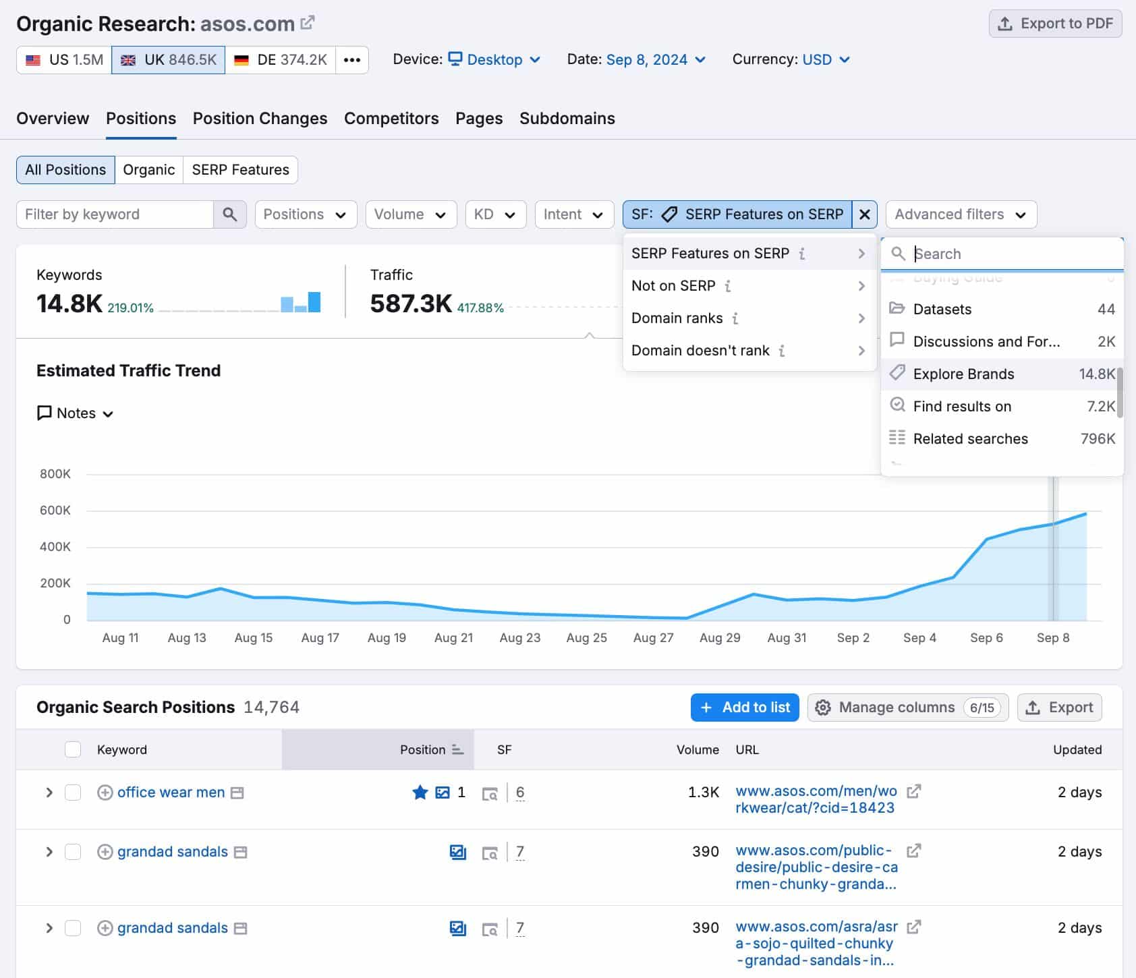Open external link icon for workwear URL
1136x978 pixels.
coord(913,792)
